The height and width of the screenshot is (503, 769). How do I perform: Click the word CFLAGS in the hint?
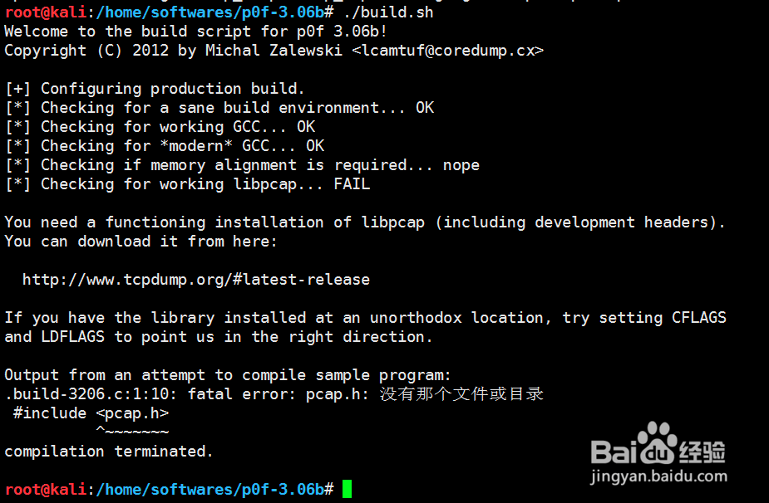point(699,318)
